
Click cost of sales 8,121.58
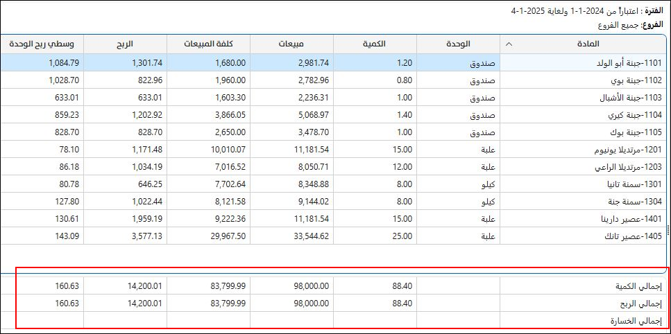click(x=232, y=201)
